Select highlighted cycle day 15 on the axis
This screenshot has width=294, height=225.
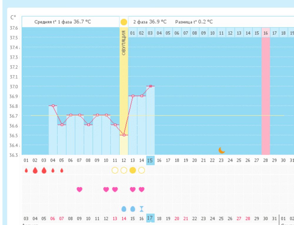(150, 160)
